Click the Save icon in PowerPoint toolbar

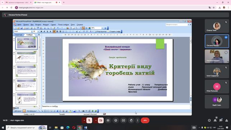pos(21,28)
